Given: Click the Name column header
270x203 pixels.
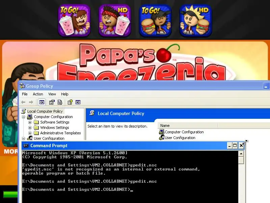Looking at the screenshot, I should 188,126.
